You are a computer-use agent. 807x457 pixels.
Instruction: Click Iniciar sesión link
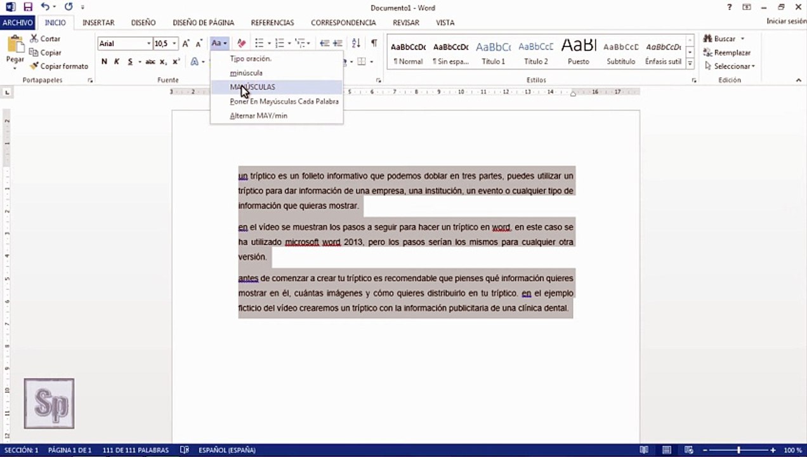(787, 22)
